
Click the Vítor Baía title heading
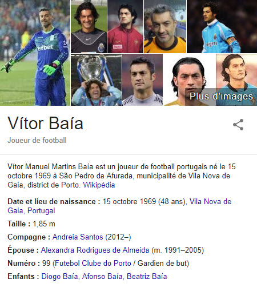coord(45,123)
